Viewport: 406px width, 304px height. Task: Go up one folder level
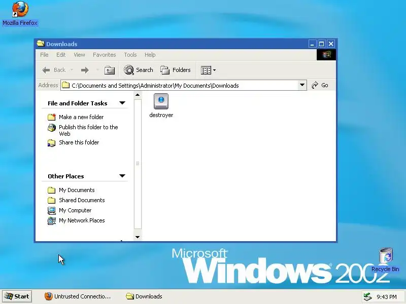click(x=110, y=70)
